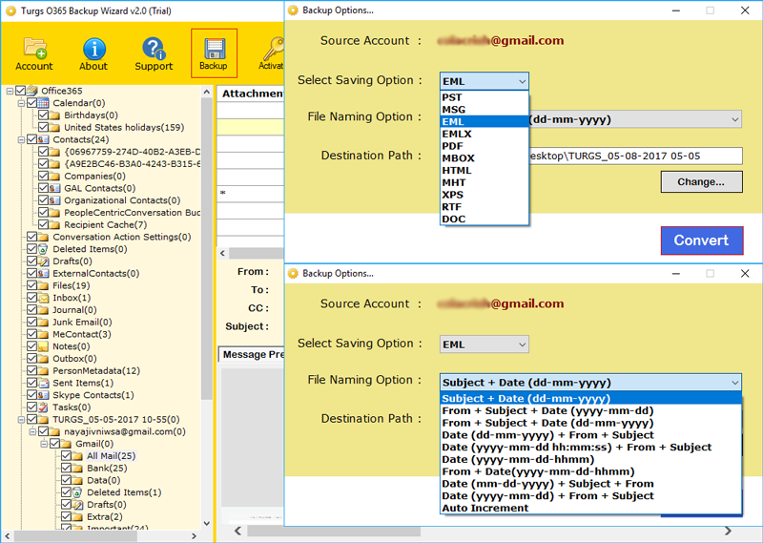This screenshot has width=763, height=543.
Task: Open lower window Select Saving Option dropdown
Action: (x=485, y=345)
